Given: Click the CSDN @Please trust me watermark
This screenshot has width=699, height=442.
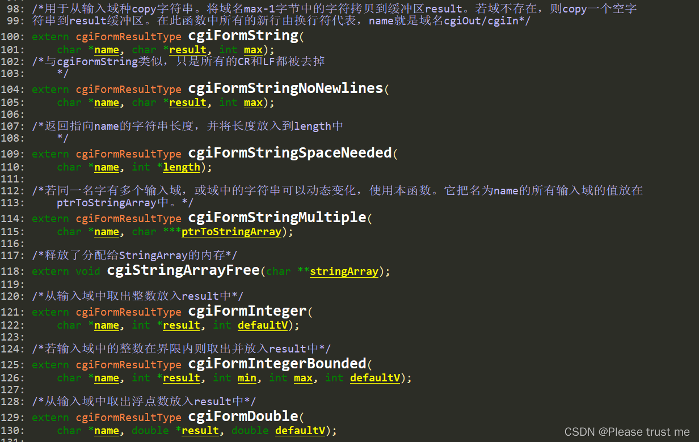Looking at the screenshot, I should coord(627,432).
